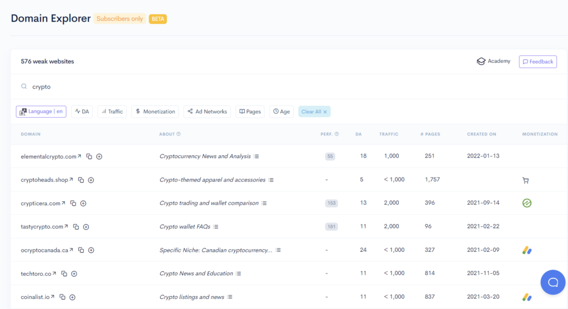
Task: Open ocryptocanada.ca external link
Action: click(x=71, y=250)
